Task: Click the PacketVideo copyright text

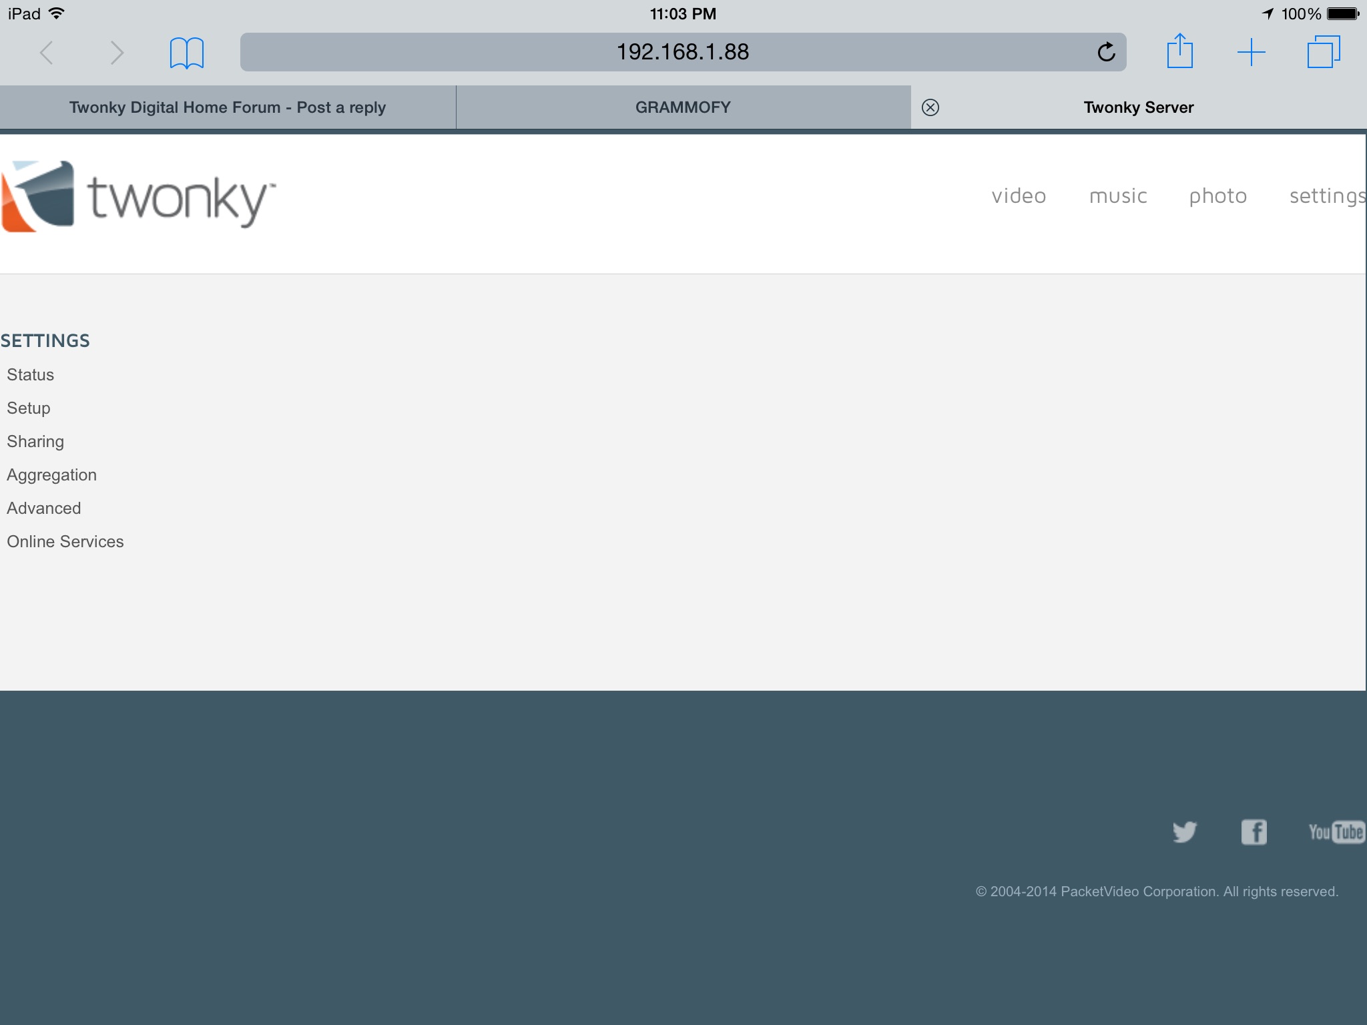Action: click(1157, 892)
